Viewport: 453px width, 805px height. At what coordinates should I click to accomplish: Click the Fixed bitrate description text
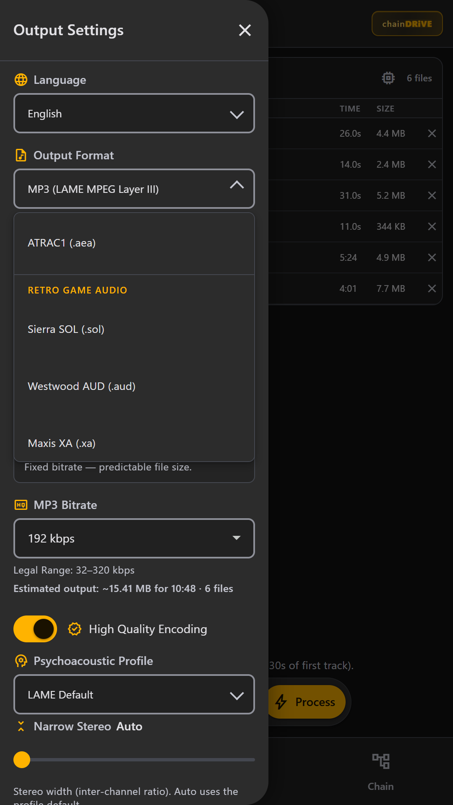[108, 467]
